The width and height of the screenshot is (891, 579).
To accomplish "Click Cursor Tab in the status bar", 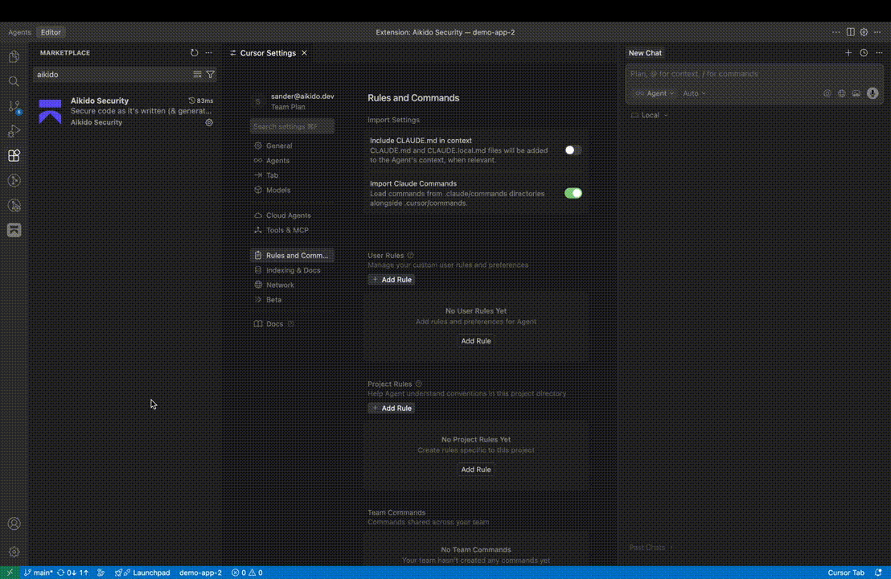I will pyautogui.click(x=845, y=573).
